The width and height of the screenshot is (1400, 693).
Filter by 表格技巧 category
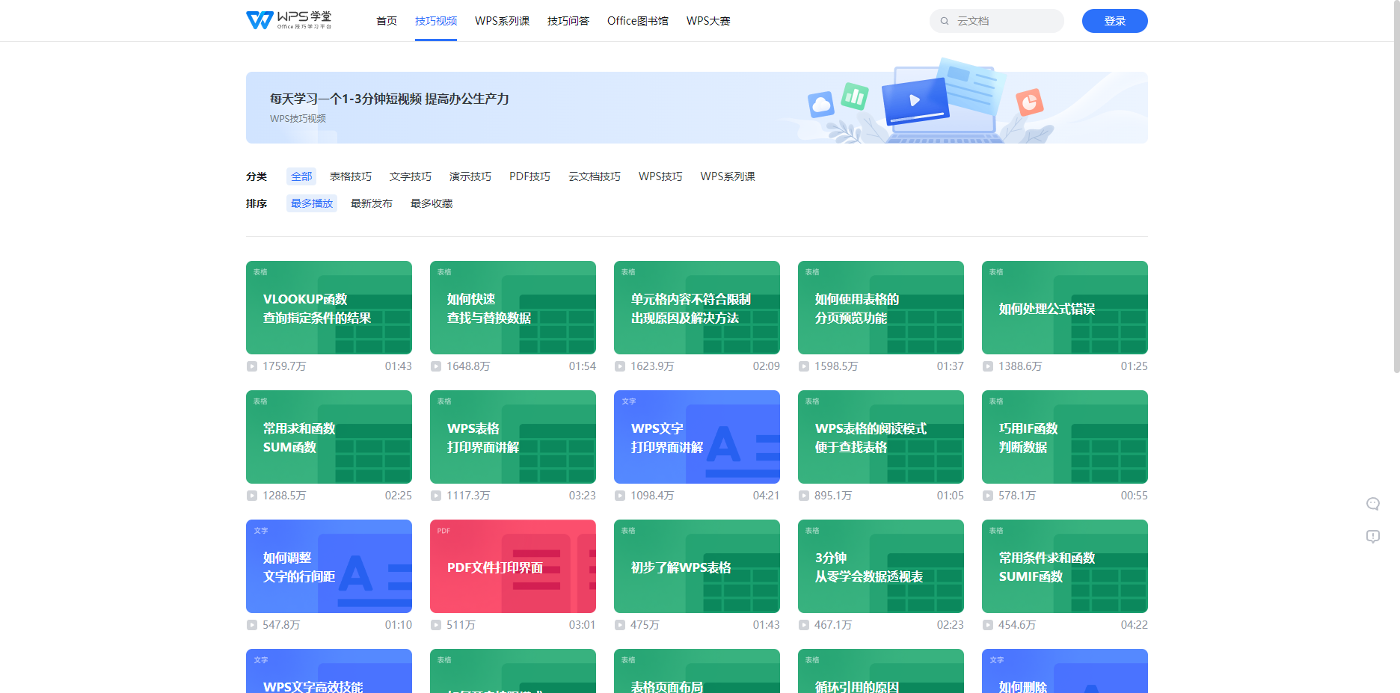[x=351, y=176]
